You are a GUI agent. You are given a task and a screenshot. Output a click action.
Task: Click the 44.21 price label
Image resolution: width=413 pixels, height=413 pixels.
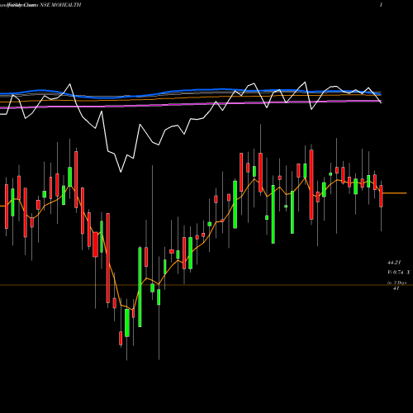click(x=394, y=263)
